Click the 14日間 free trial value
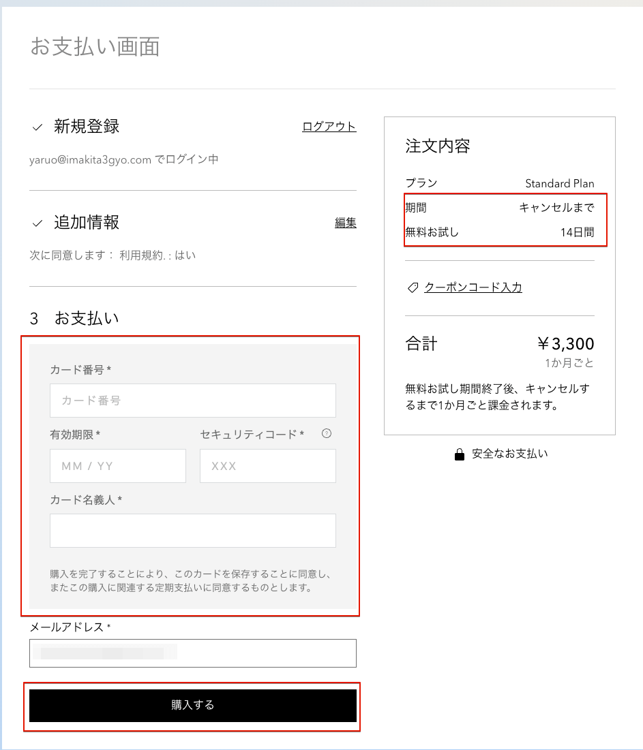This screenshot has width=643, height=750. 577,232
